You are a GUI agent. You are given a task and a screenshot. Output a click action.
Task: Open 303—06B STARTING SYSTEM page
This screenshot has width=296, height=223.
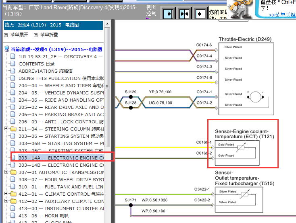point(61,143)
